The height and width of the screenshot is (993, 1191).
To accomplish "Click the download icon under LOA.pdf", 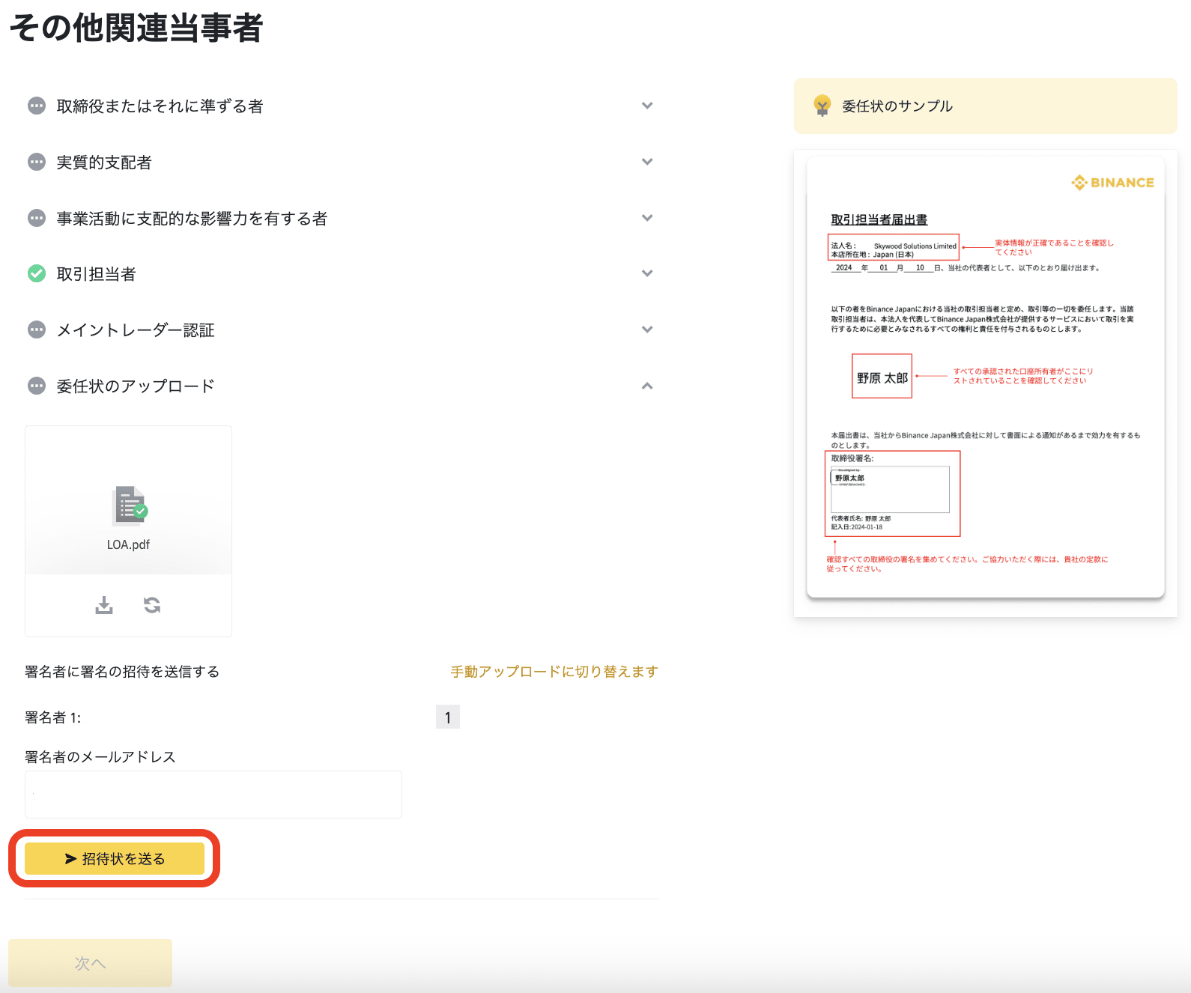I will [104, 605].
